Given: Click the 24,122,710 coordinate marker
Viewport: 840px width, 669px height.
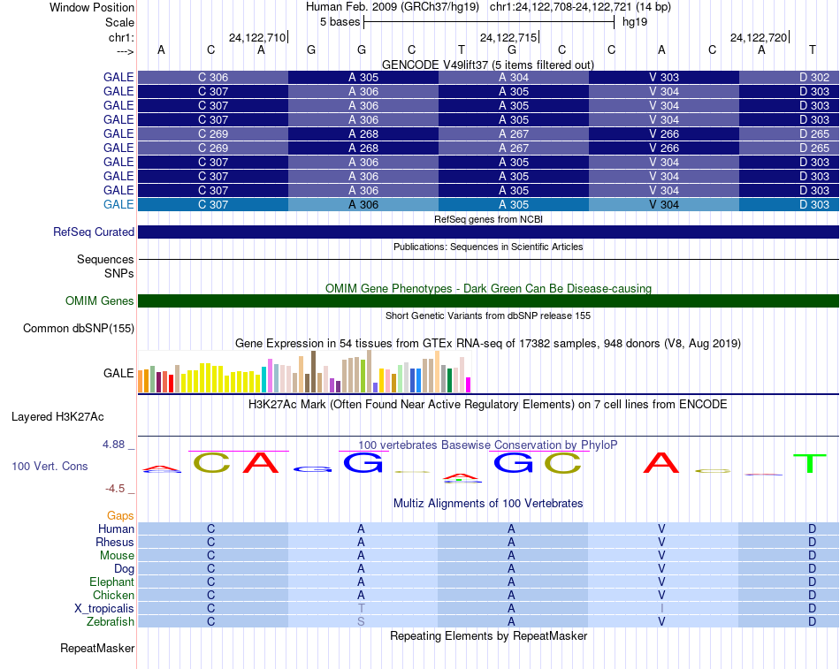Looking at the screenshot, I should (x=257, y=37).
